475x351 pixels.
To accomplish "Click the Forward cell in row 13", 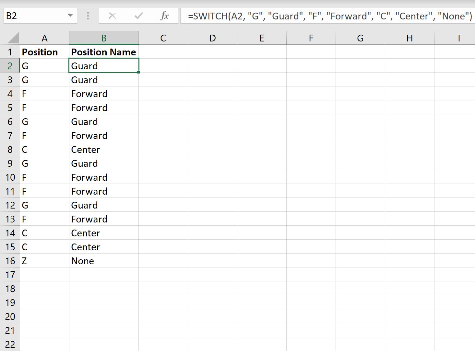I will click(x=103, y=219).
